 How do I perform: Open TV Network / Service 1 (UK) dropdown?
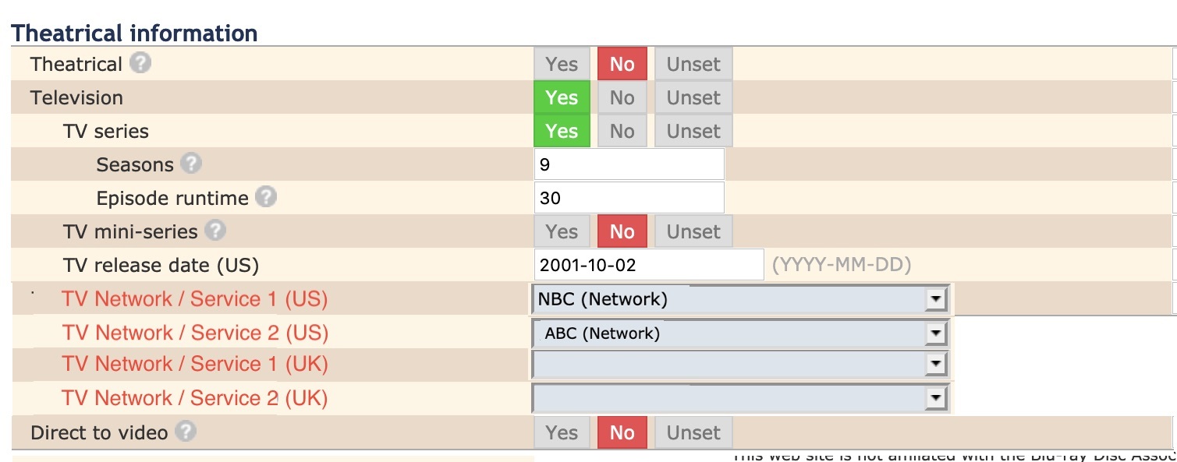click(740, 365)
